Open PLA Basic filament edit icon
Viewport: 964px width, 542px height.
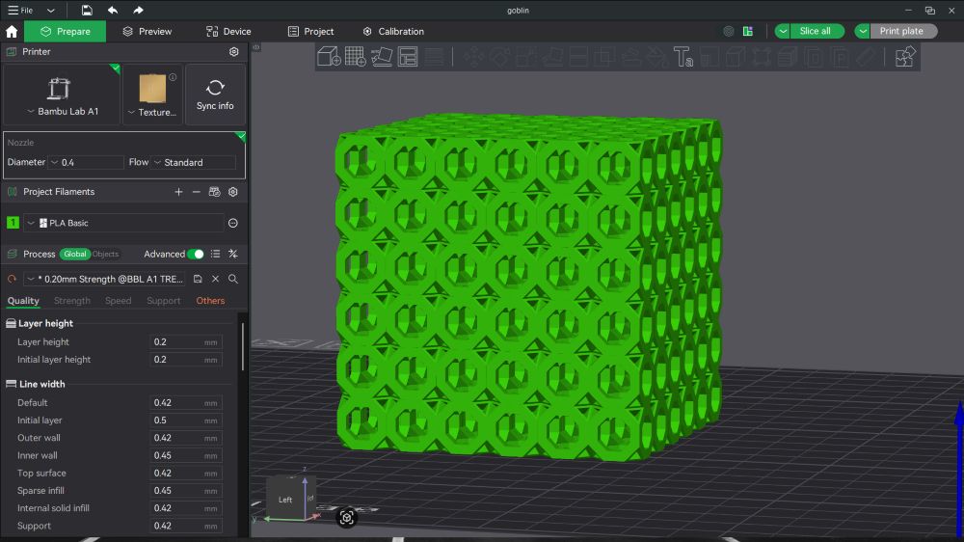pos(233,224)
